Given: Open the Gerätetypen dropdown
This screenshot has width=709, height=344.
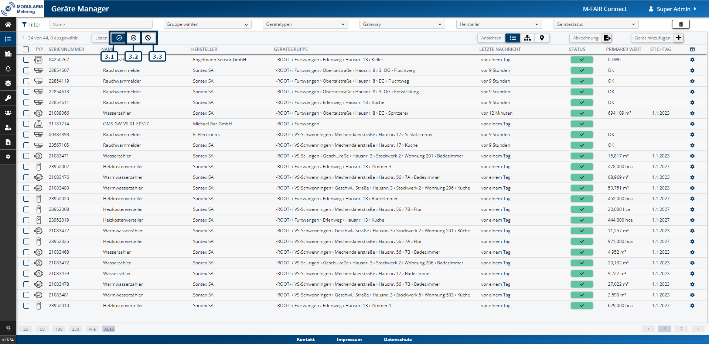Looking at the screenshot, I should [x=305, y=24].
